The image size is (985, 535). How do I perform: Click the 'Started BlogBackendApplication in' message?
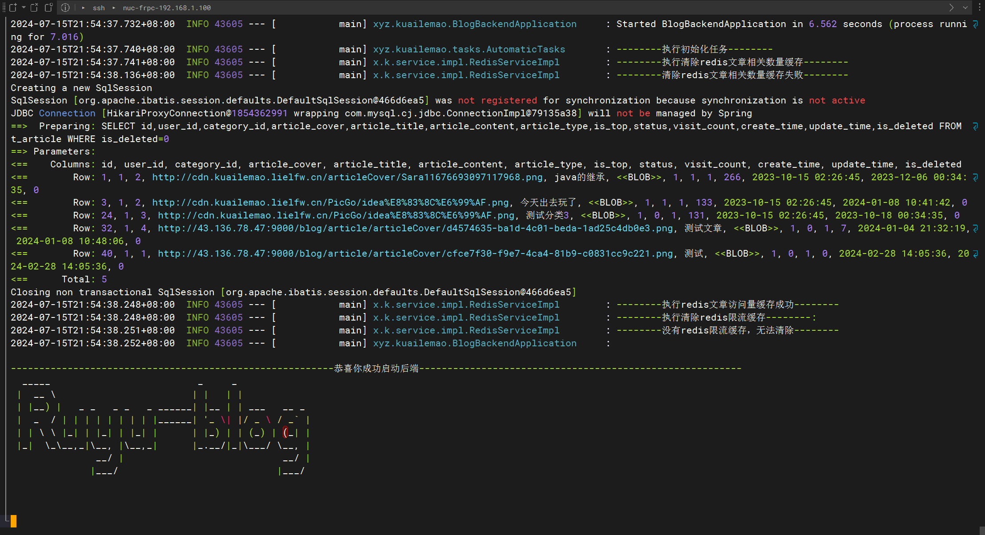[x=710, y=24]
